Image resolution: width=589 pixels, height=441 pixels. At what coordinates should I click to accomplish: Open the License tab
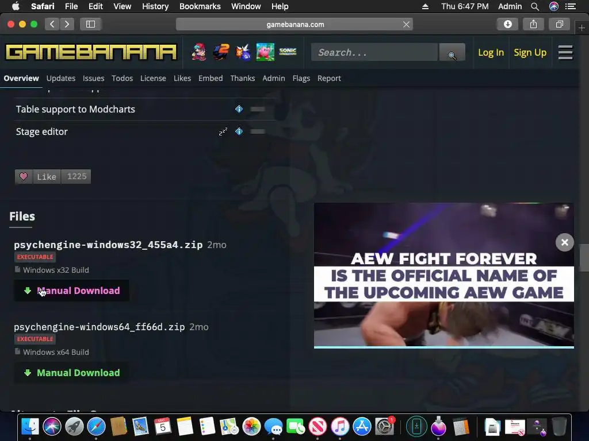[153, 78]
